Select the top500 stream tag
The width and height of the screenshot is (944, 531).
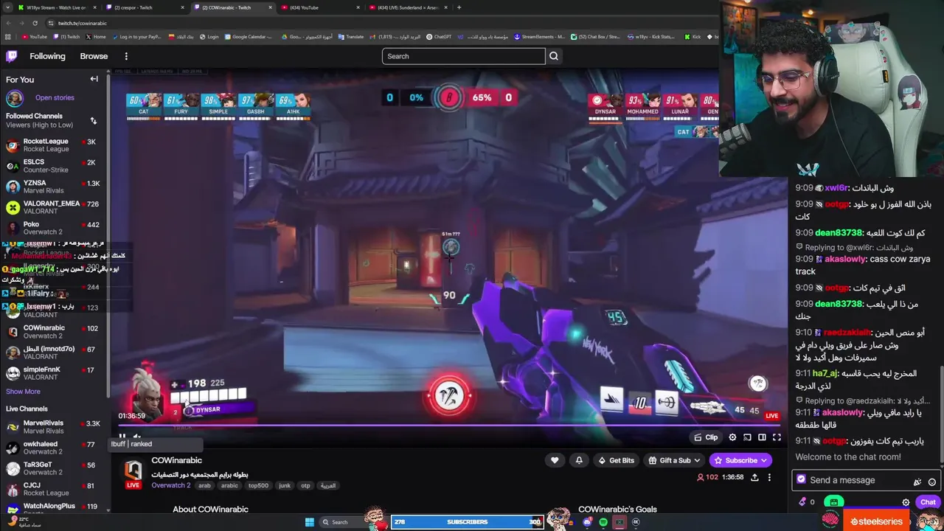point(258,486)
